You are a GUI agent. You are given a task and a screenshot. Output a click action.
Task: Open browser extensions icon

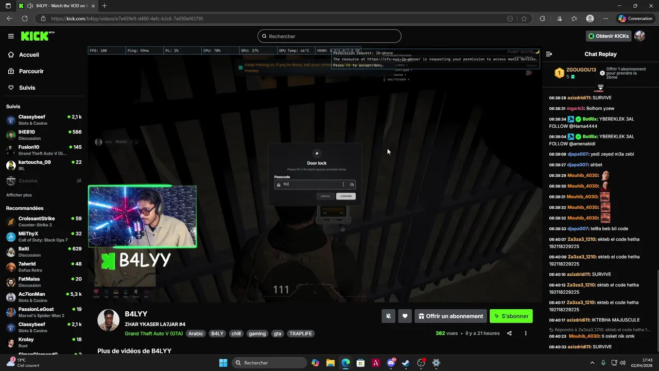click(x=543, y=19)
